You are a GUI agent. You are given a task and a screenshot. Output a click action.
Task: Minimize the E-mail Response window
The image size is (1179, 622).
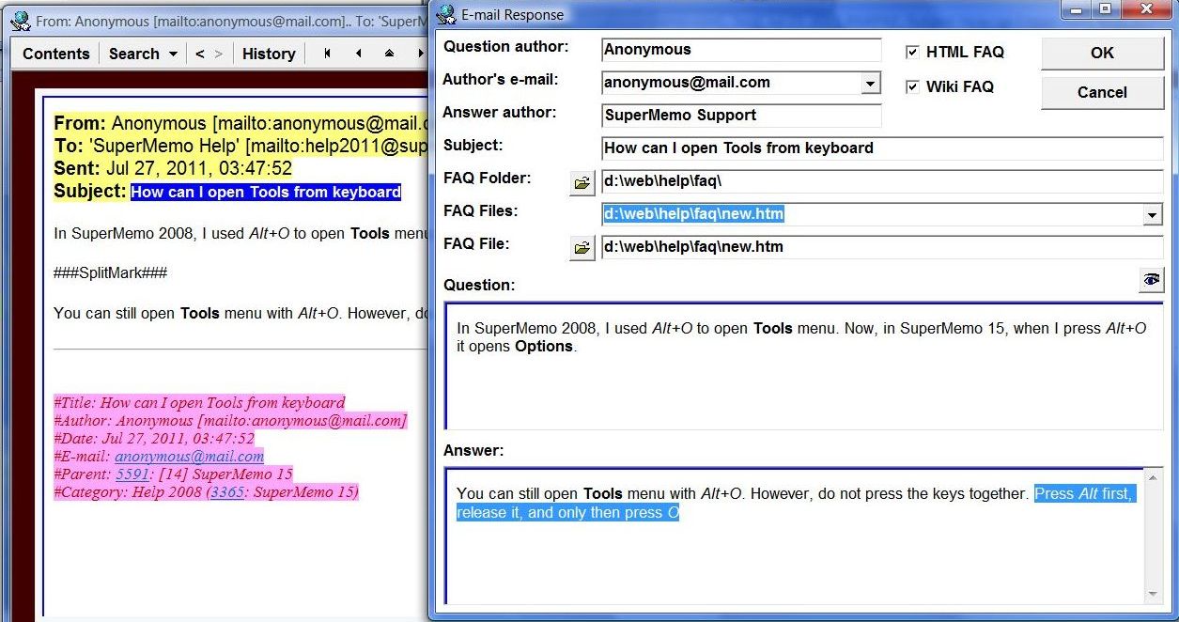tap(1076, 9)
